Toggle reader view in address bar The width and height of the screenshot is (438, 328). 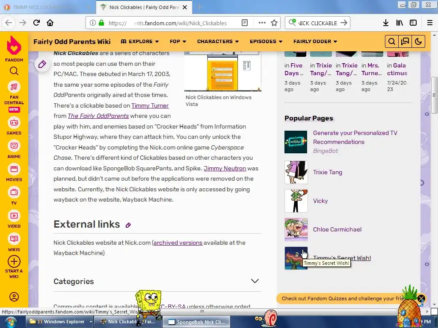tap(245, 23)
